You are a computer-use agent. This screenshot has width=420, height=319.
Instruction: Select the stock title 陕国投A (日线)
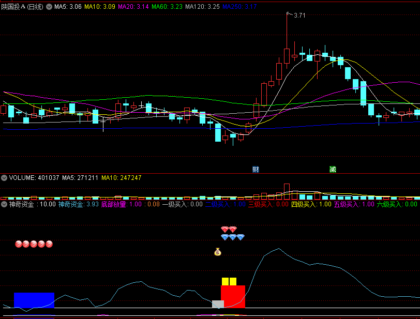(x=22, y=7)
